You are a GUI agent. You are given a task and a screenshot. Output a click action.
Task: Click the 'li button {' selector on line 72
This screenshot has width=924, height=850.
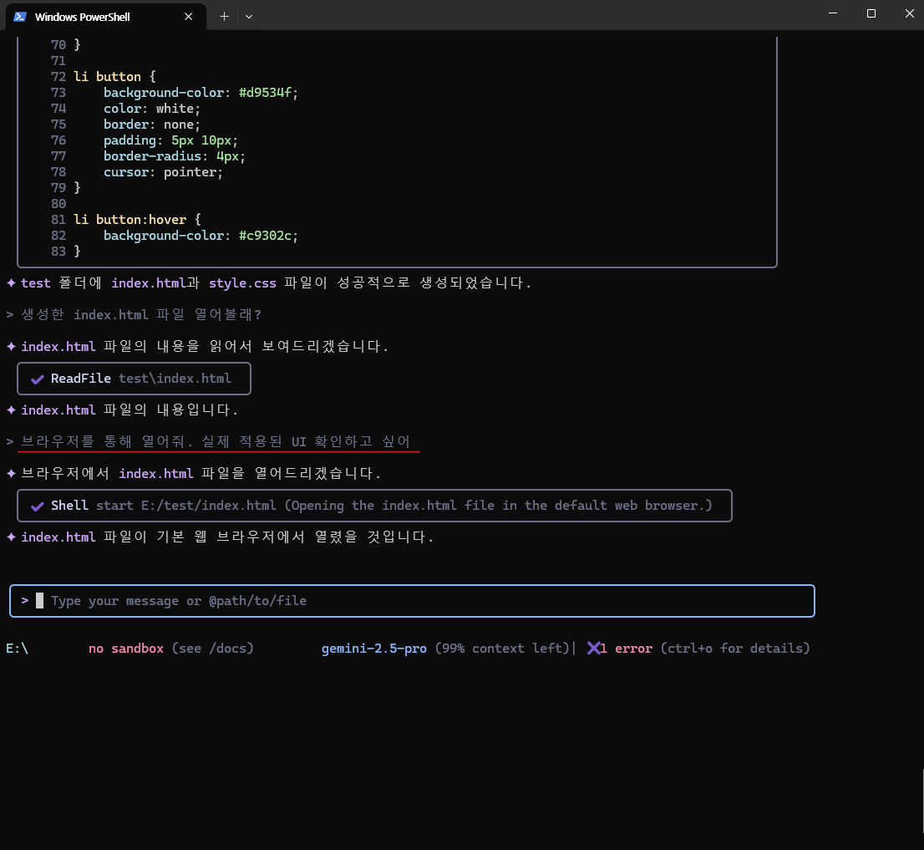pos(115,77)
